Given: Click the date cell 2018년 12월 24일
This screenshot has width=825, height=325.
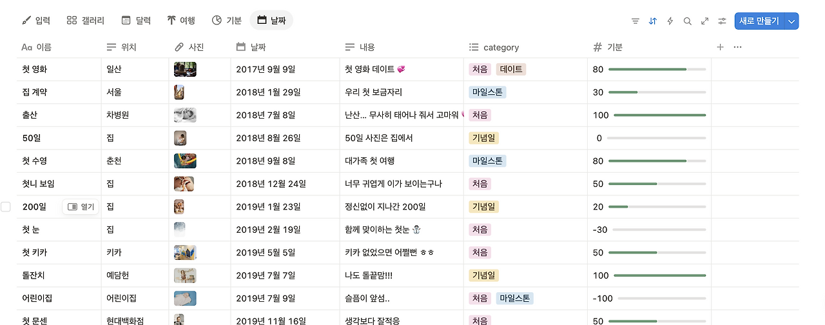Looking at the screenshot, I should pos(285,184).
